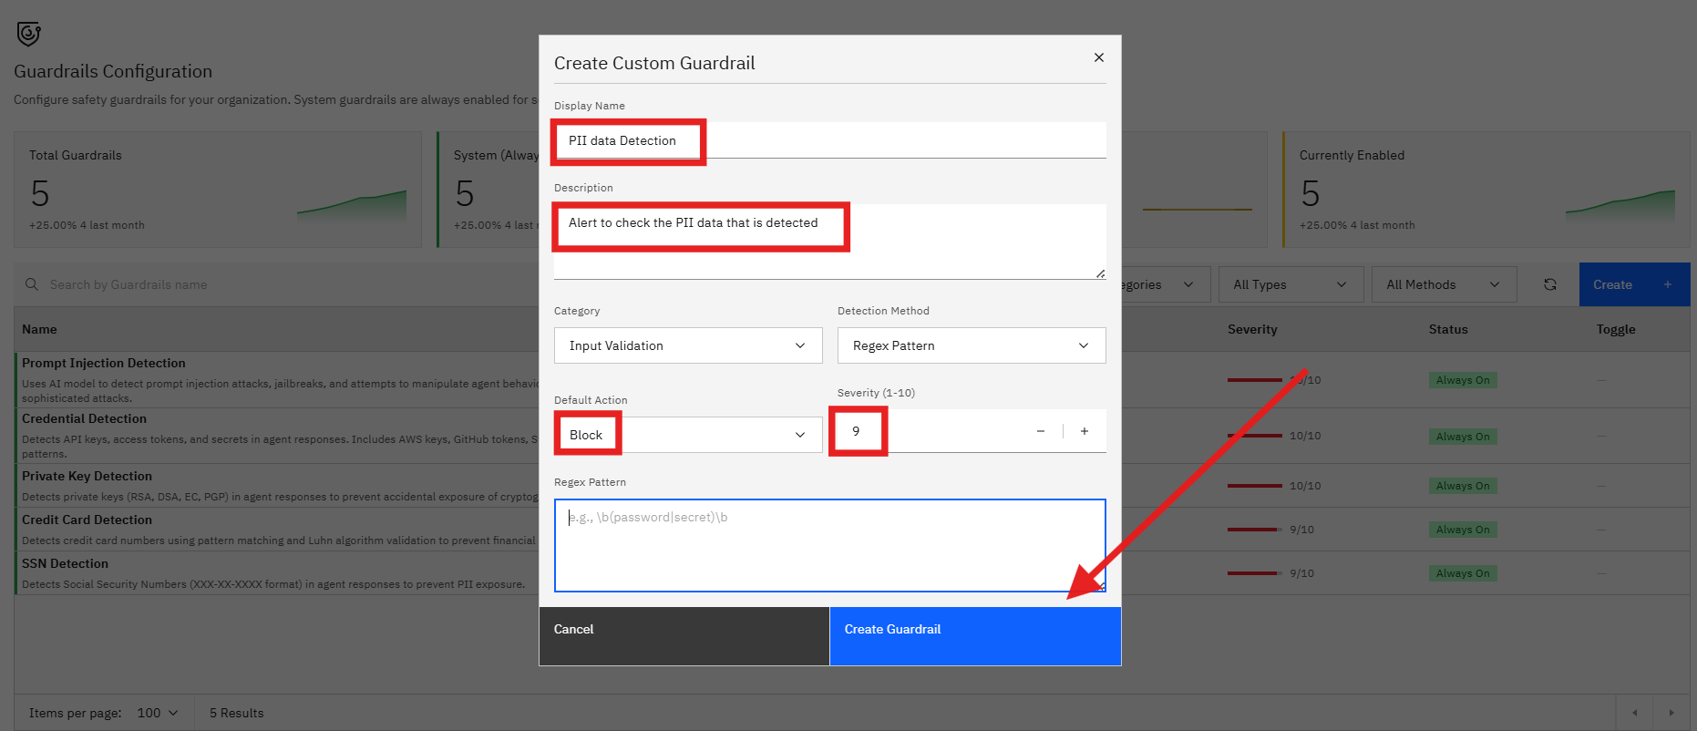Viewport: 1697px width, 731px height.
Task: Open the categories filter dropdown
Action: (1165, 284)
